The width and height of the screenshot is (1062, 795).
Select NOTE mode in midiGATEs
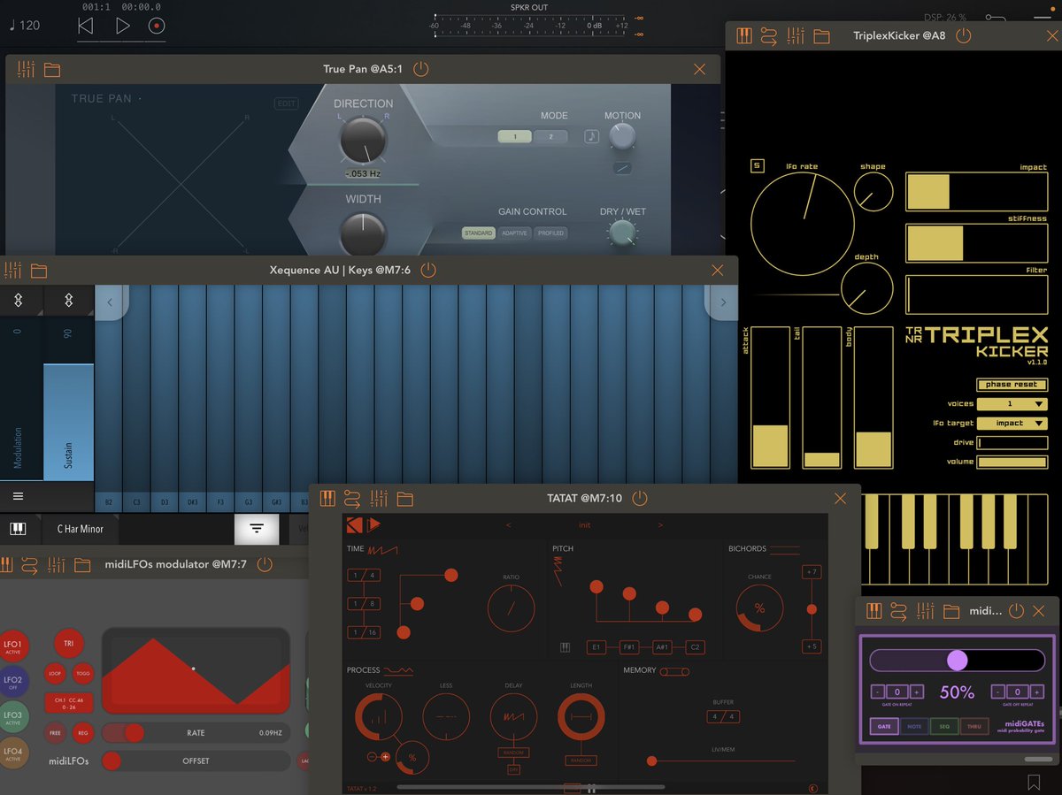[913, 726]
